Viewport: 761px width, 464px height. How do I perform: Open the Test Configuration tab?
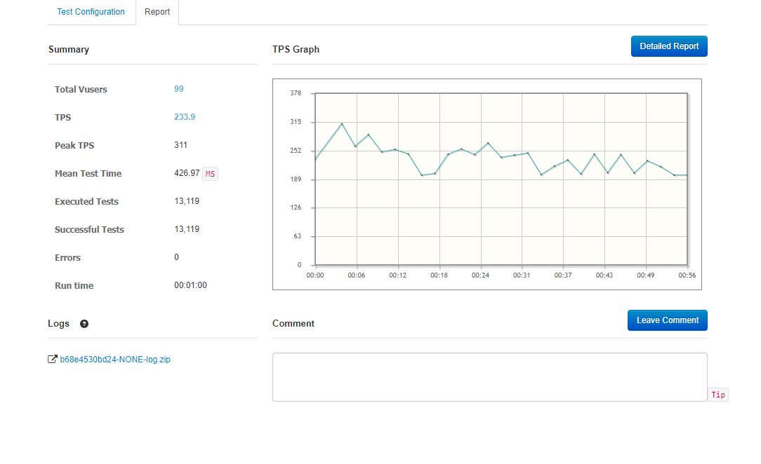(91, 12)
